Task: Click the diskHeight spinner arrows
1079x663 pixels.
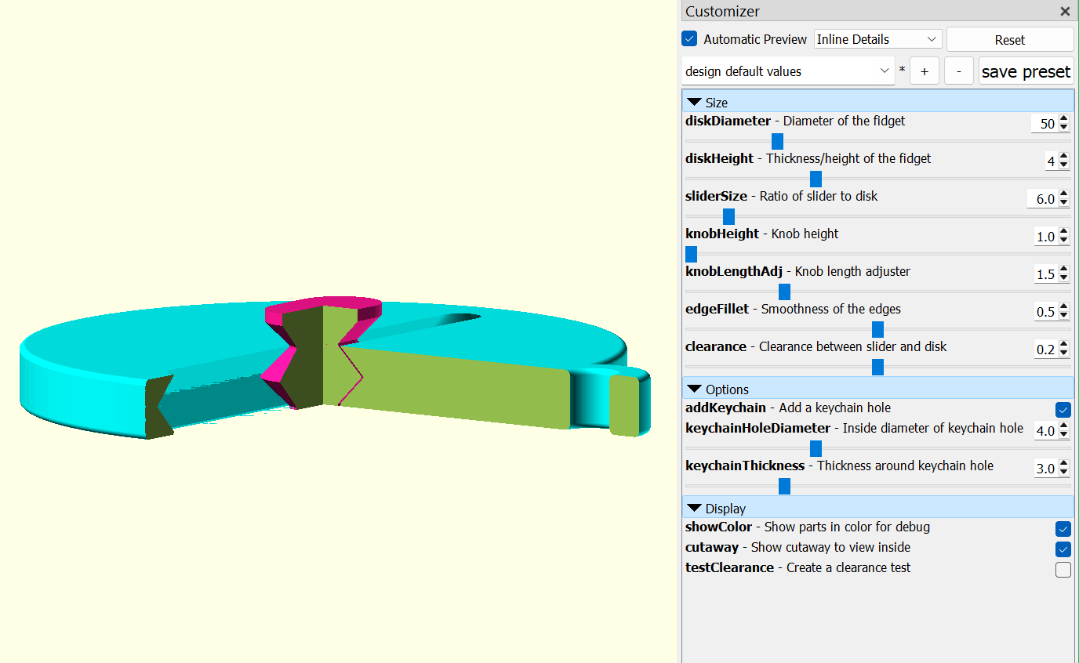Action: point(1064,161)
